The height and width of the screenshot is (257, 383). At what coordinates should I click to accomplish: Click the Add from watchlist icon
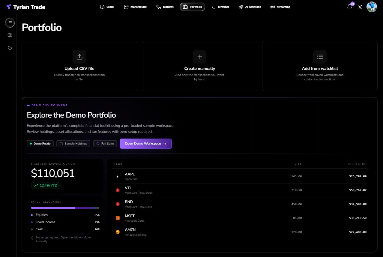click(x=320, y=57)
